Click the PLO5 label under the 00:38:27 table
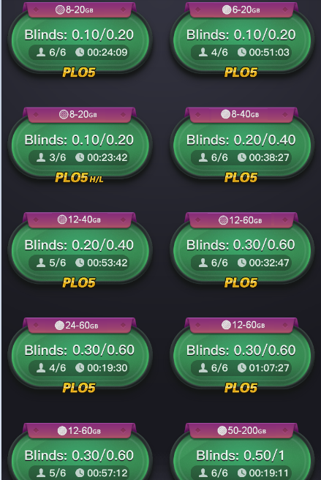The height and width of the screenshot is (480, 321). click(241, 178)
